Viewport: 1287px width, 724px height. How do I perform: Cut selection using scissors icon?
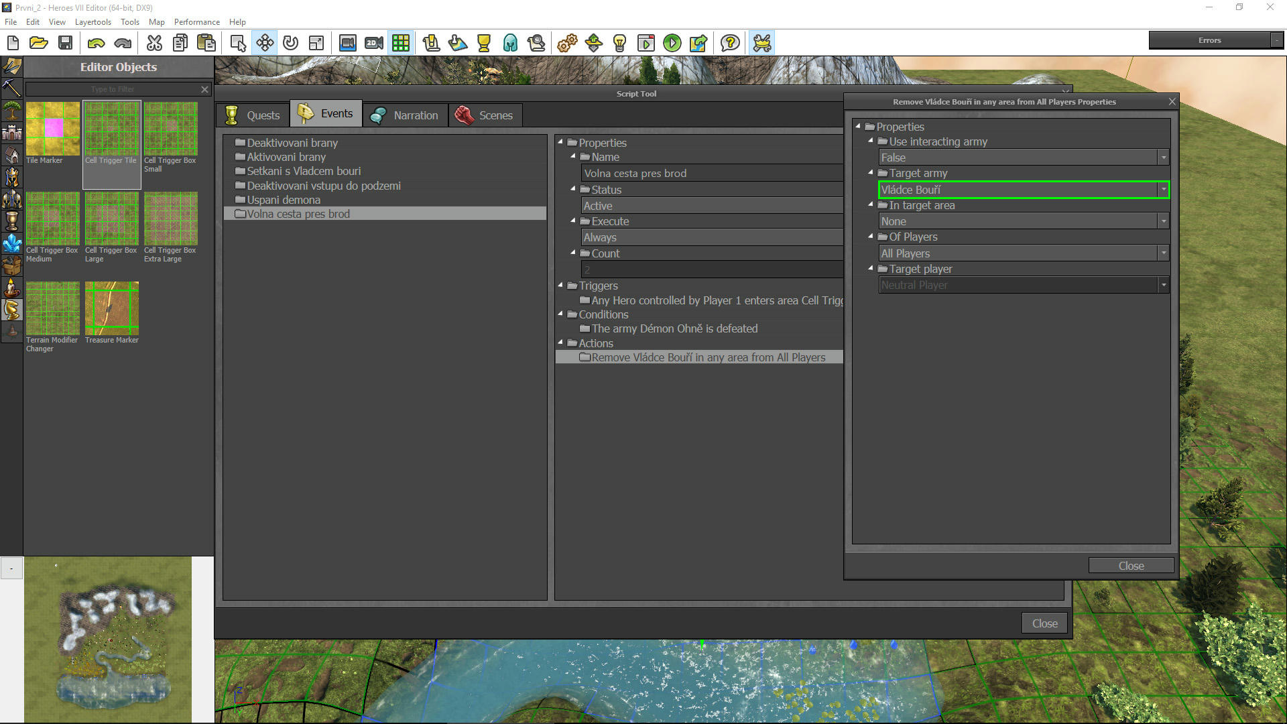[x=154, y=44]
